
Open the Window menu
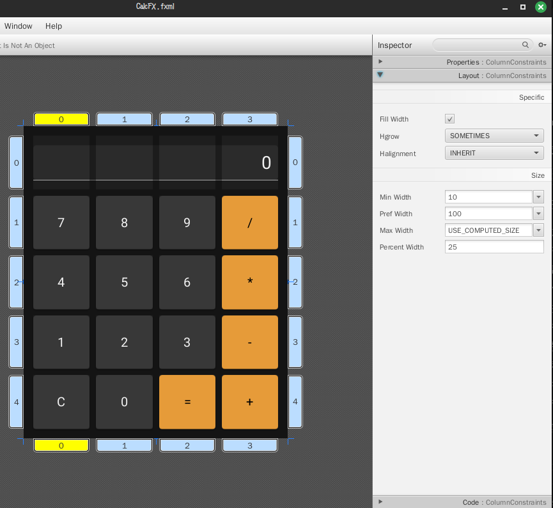pyautogui.click(x=19, y=26)
